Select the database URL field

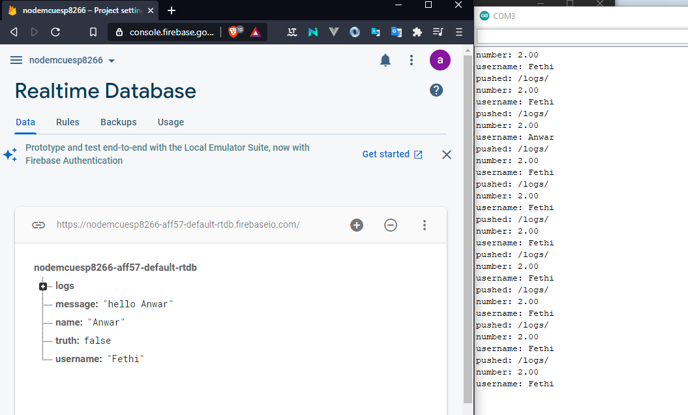[178, 225]
